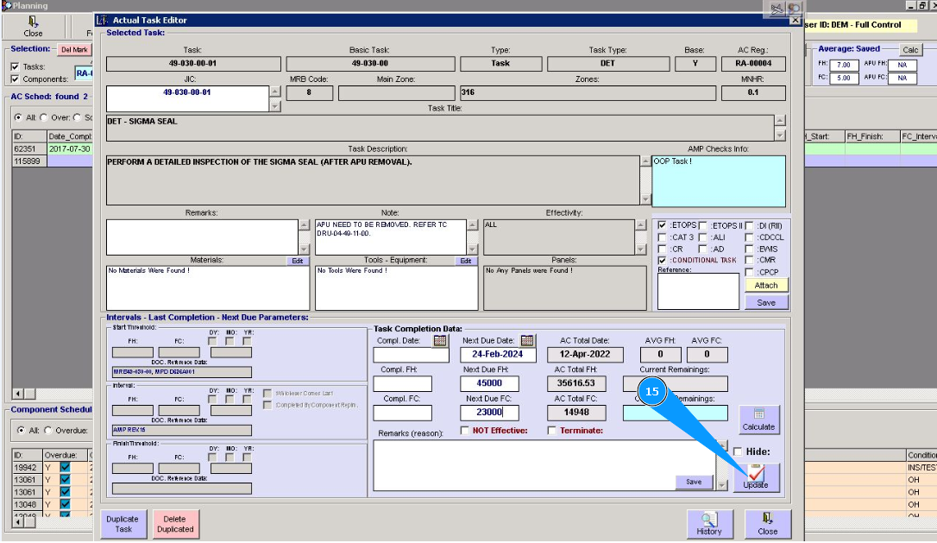Screen dimensions: 937x543
Task: Click Del Mark button in Planning
Action: click(x=74, y=49)
